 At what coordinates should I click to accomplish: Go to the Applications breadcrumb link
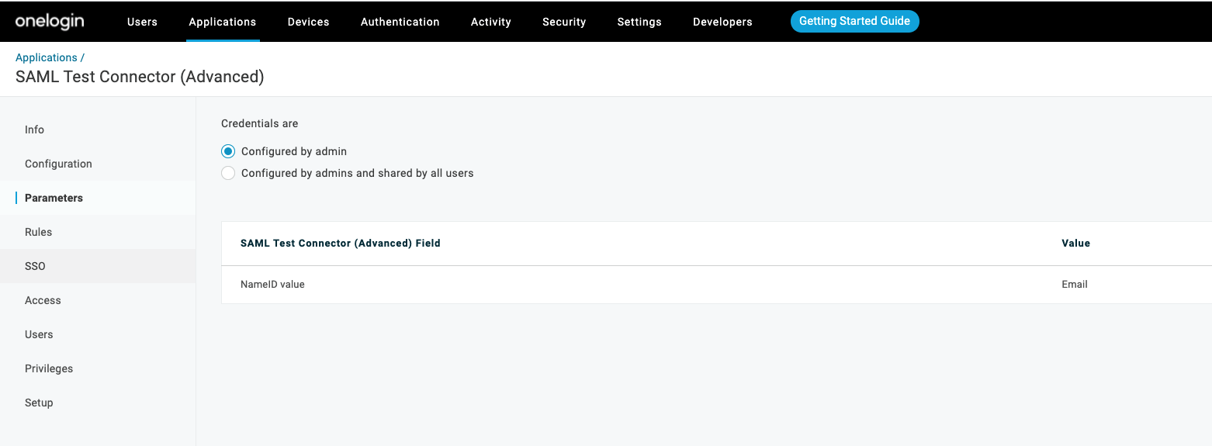tap(47, 57)
